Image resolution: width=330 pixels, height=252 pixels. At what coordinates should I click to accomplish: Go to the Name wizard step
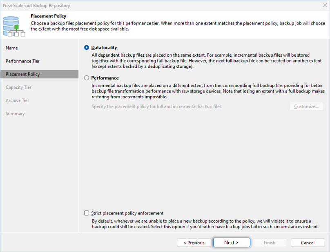[12, 48]
